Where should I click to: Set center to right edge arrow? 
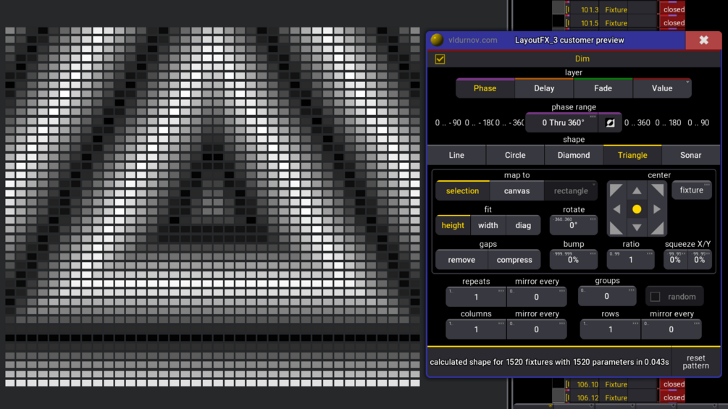coord(656,209)
